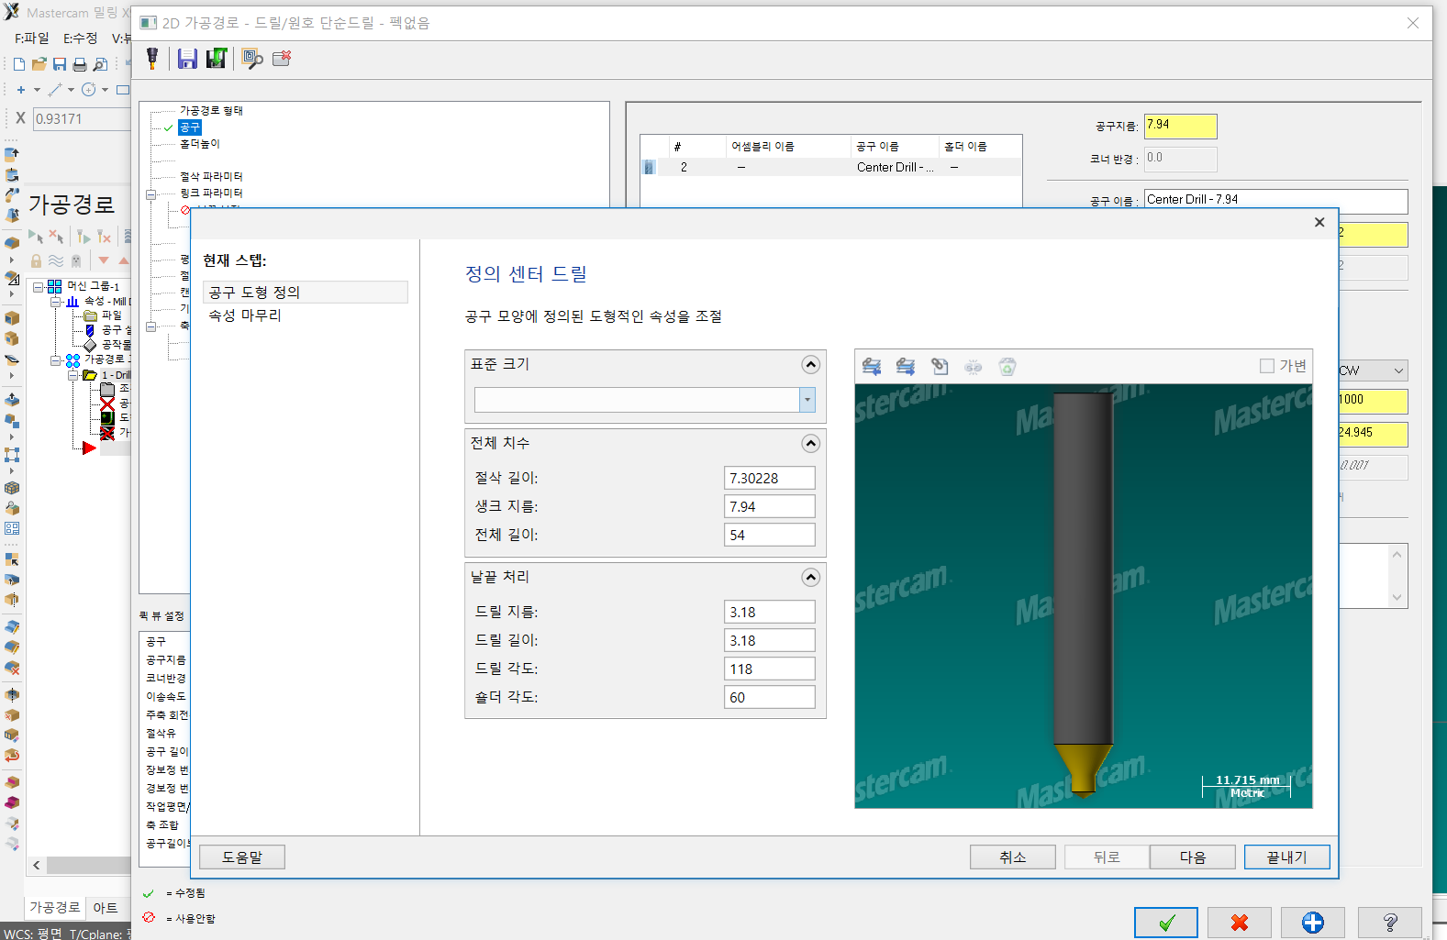1447x940 pixels.
Task: Click the 생크 지름 input field
Action: (770, 506)
